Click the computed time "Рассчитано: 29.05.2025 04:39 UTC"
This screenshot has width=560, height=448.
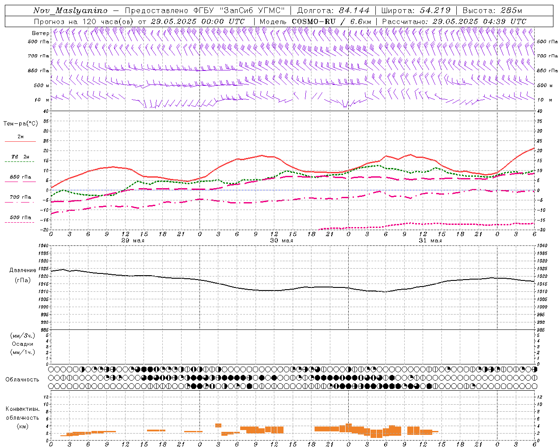[x=454, y=21]
